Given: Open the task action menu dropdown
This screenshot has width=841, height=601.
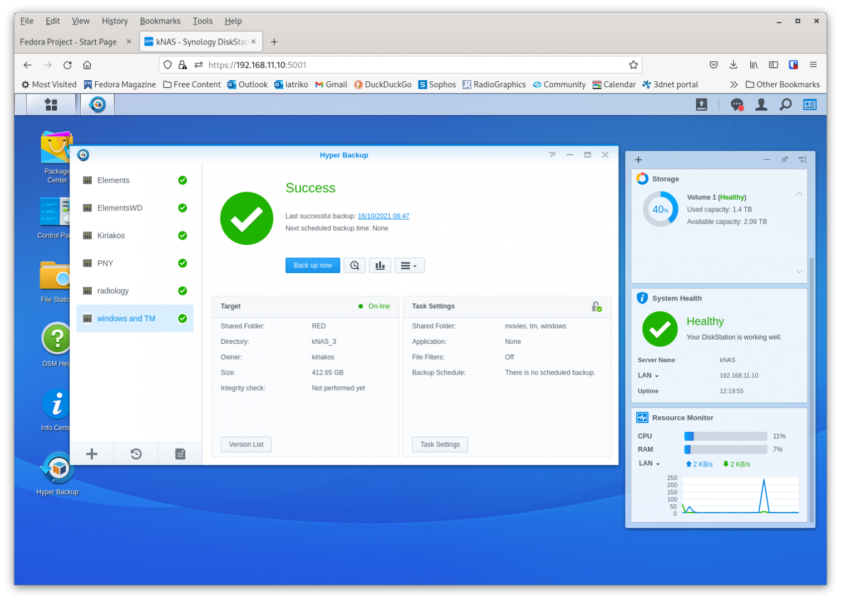Looking at the screenshot, I should [409, 265].
